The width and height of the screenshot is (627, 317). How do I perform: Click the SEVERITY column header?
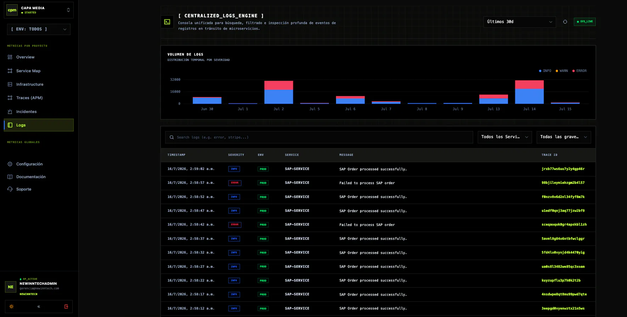tap(236, 155)
